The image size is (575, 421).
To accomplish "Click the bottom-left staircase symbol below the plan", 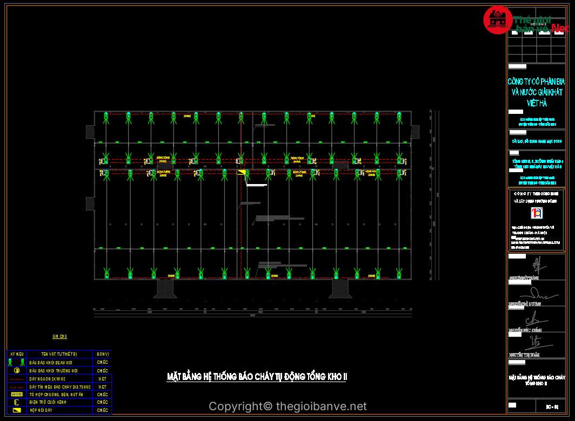I will (165, 288).
